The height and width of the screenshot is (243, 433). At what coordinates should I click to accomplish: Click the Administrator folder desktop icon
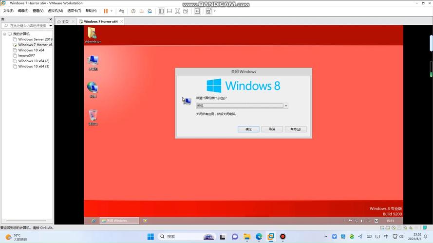point(93,35)
